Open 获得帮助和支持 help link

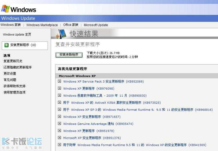tap(15, 86)
